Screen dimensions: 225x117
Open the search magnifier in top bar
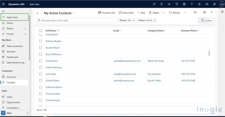tap(154, 4)
